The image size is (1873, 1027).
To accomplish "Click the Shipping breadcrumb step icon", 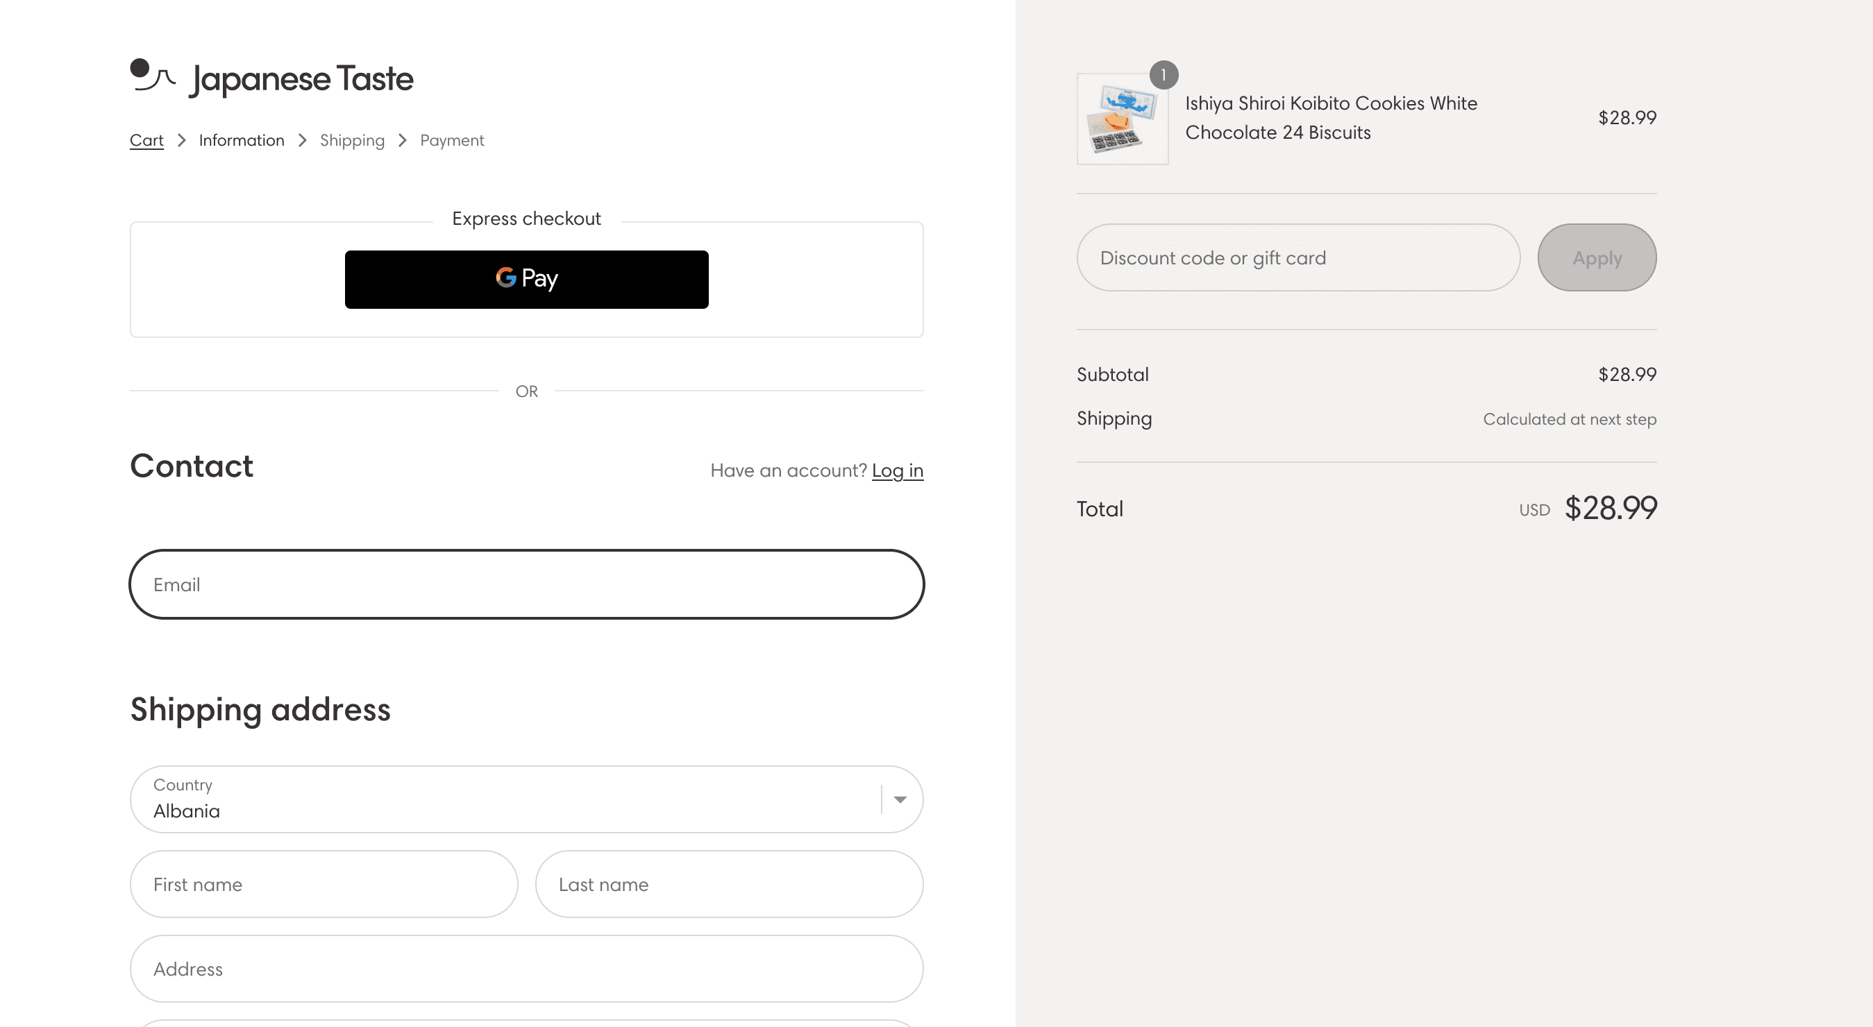I will tap(351, 140).
